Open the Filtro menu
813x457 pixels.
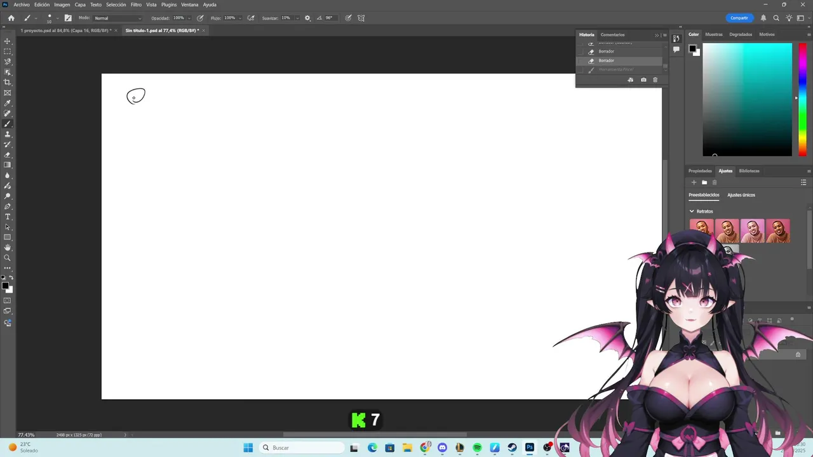coord(136,4)
